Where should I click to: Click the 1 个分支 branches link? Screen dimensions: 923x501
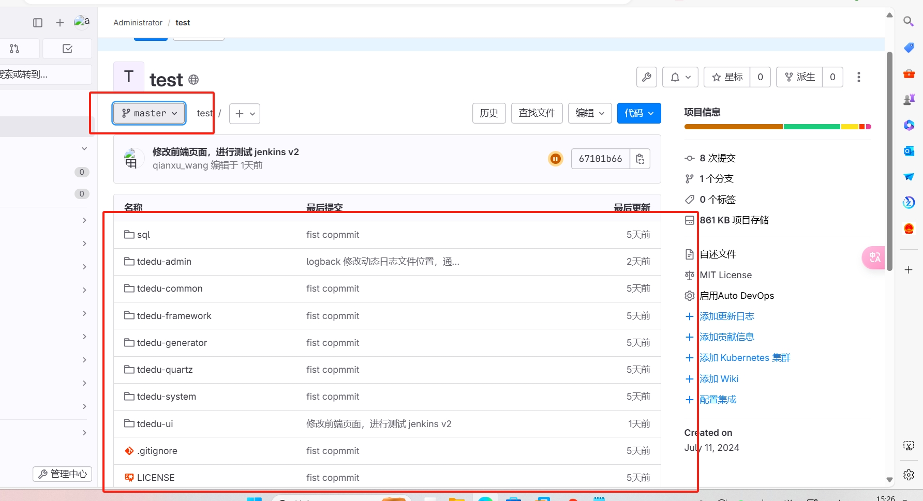(x=716, y=179)
